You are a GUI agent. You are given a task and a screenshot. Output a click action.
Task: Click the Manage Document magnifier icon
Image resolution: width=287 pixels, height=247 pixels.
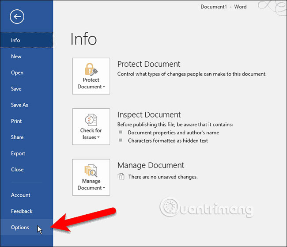tap(91, 170)
